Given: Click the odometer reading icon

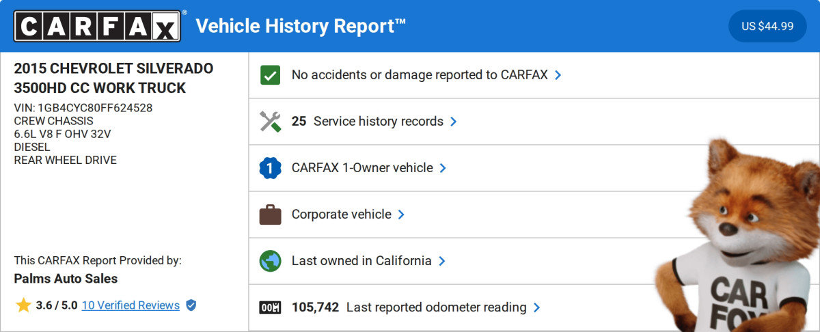Looking at the screenshot, I should (x=270, y=307).
